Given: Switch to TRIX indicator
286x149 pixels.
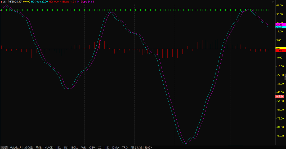Looking at the screenshot, I should point(125,147).
